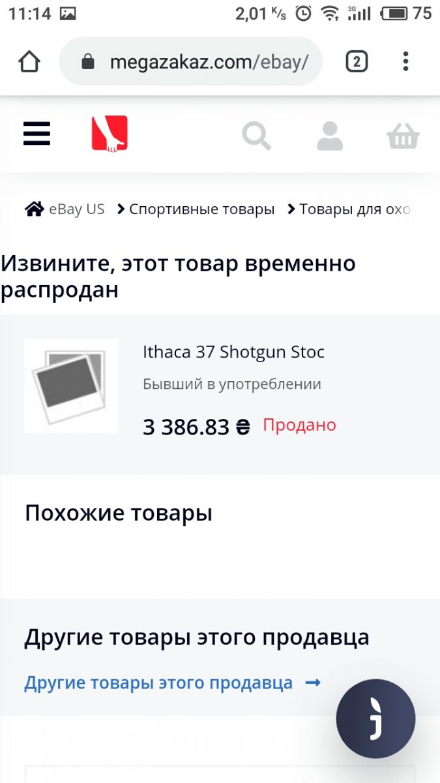Go to eBay US breadcrumb

point(76,209)
